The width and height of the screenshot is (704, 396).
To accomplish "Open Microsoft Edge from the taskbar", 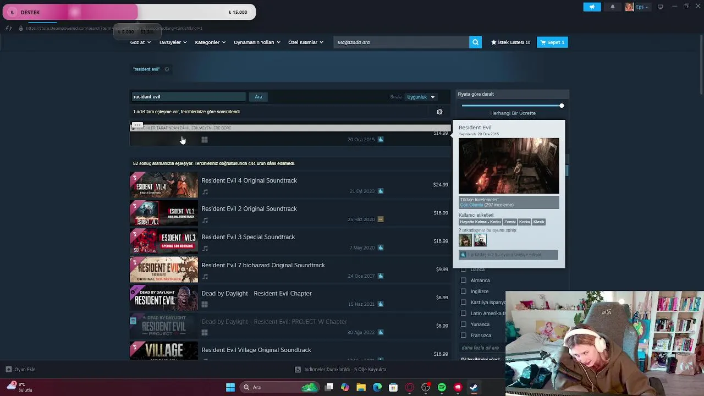I will (377, 387).
